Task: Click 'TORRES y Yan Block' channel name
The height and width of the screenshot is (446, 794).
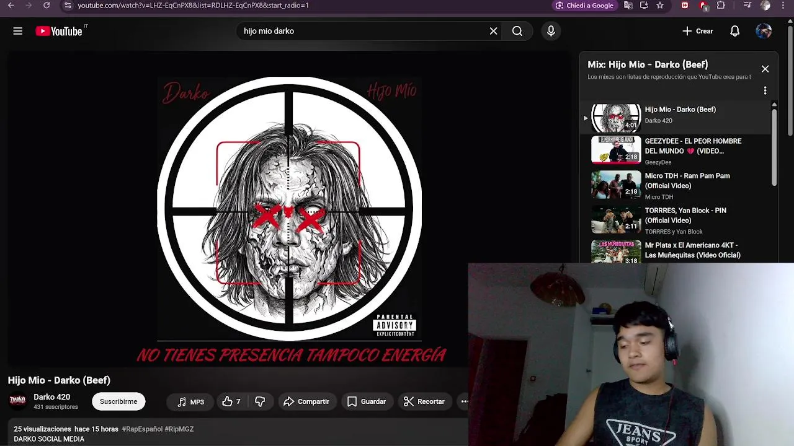Action: coord(674,232)
